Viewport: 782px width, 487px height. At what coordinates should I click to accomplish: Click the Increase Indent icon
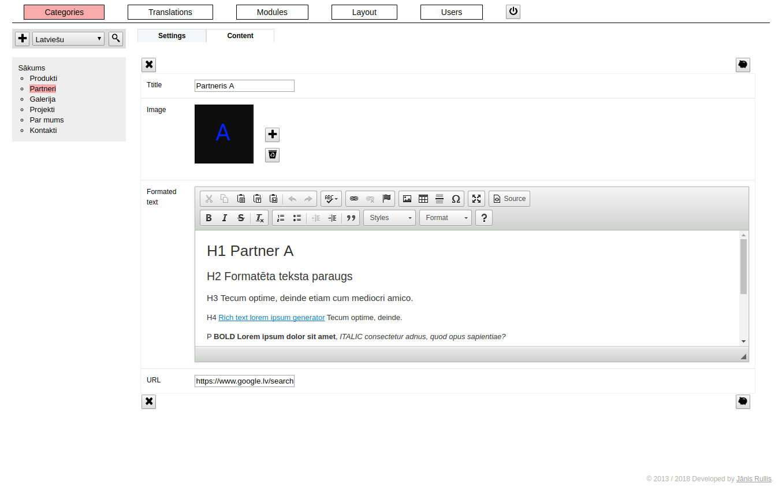(332, 218)
